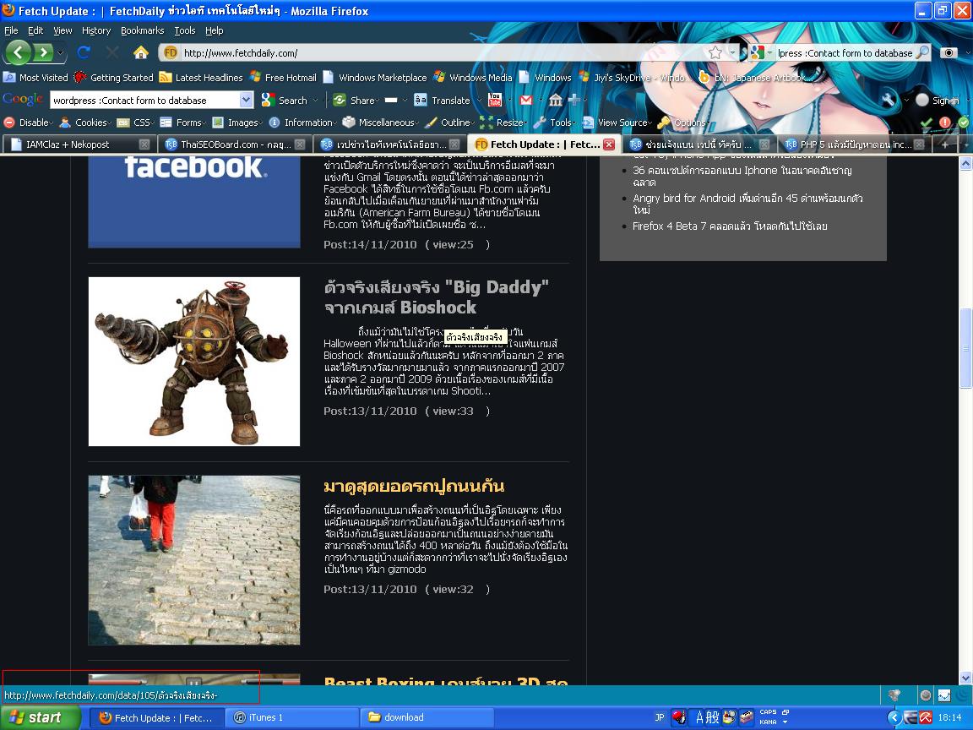Click the Facebook logo thumbnail

coord(194,201)
